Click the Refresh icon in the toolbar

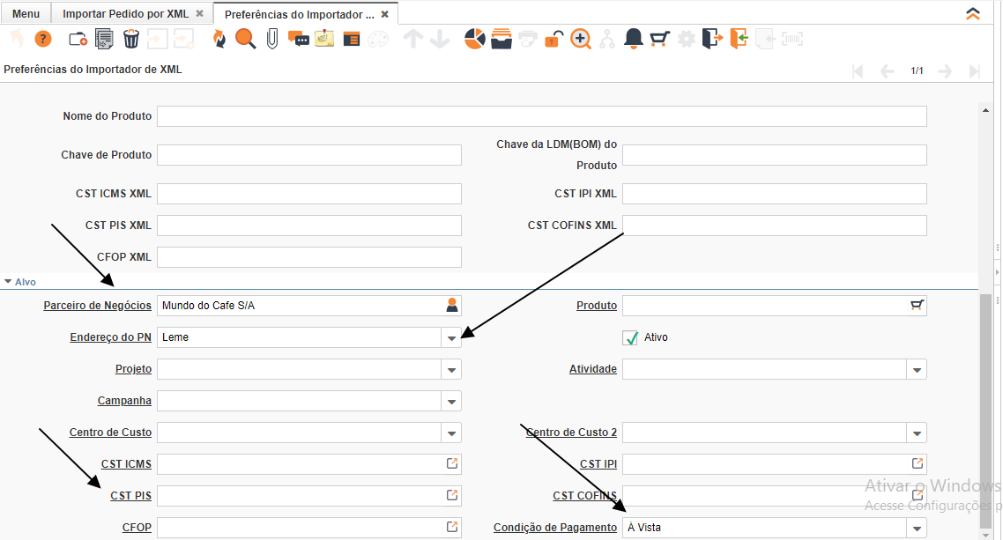(x=219, y=39)
